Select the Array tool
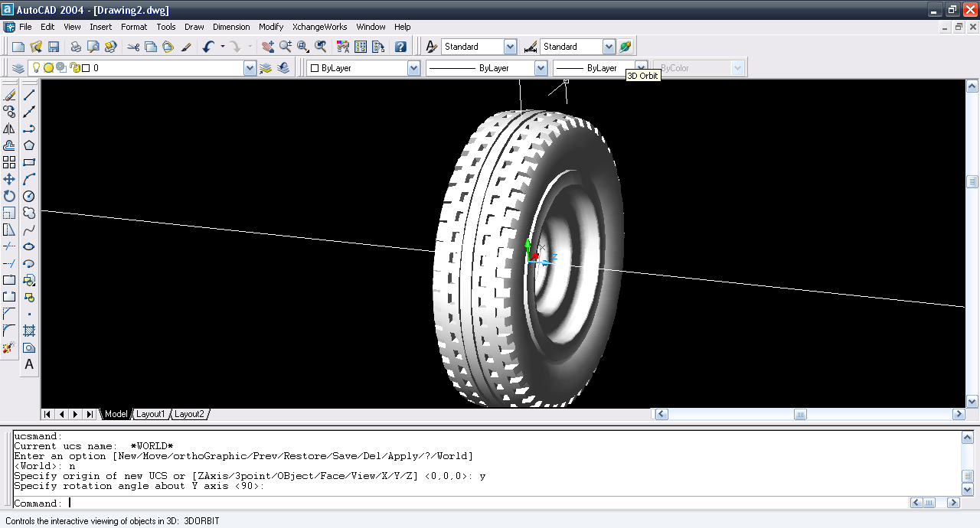 coord(9,162)
